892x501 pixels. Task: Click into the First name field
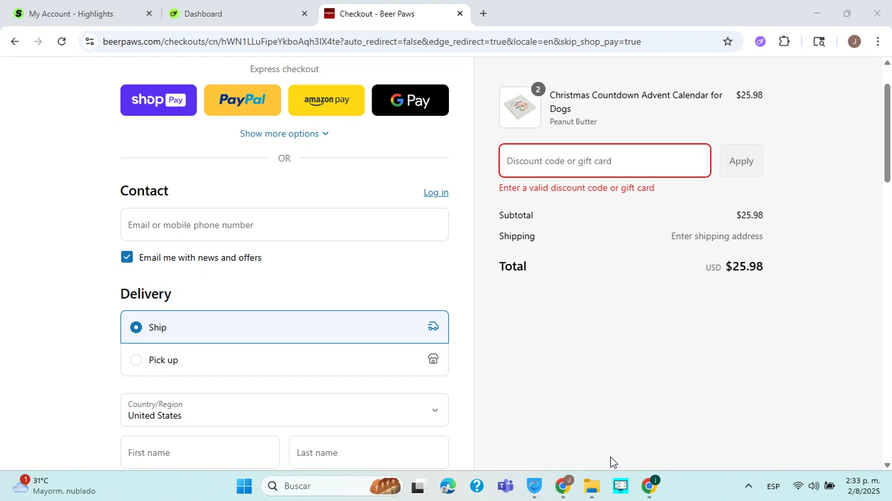click(x=200, y=452)
